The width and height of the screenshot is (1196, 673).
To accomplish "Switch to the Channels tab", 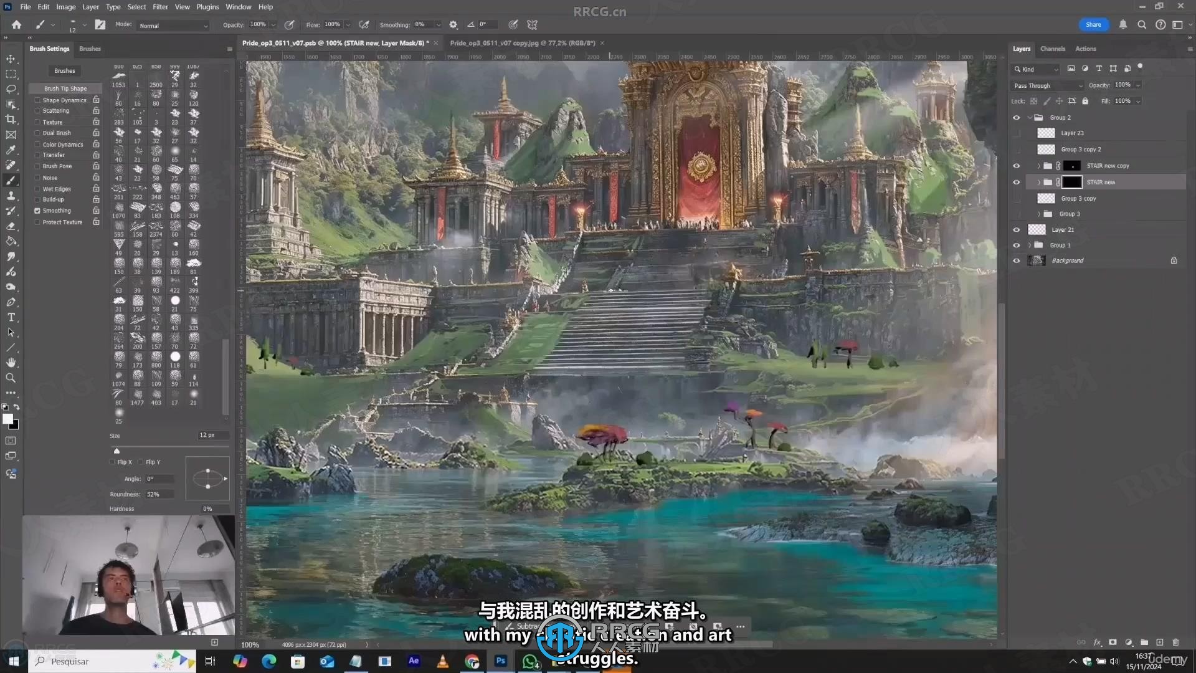I will pos(1053,49).
